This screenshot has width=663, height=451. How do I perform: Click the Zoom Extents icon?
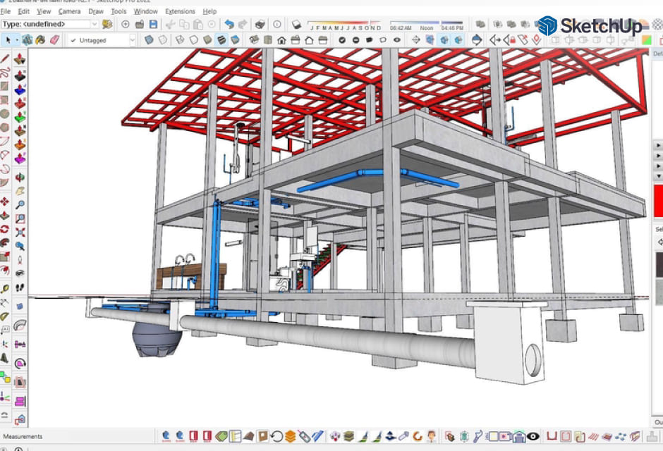coord(20,230)
